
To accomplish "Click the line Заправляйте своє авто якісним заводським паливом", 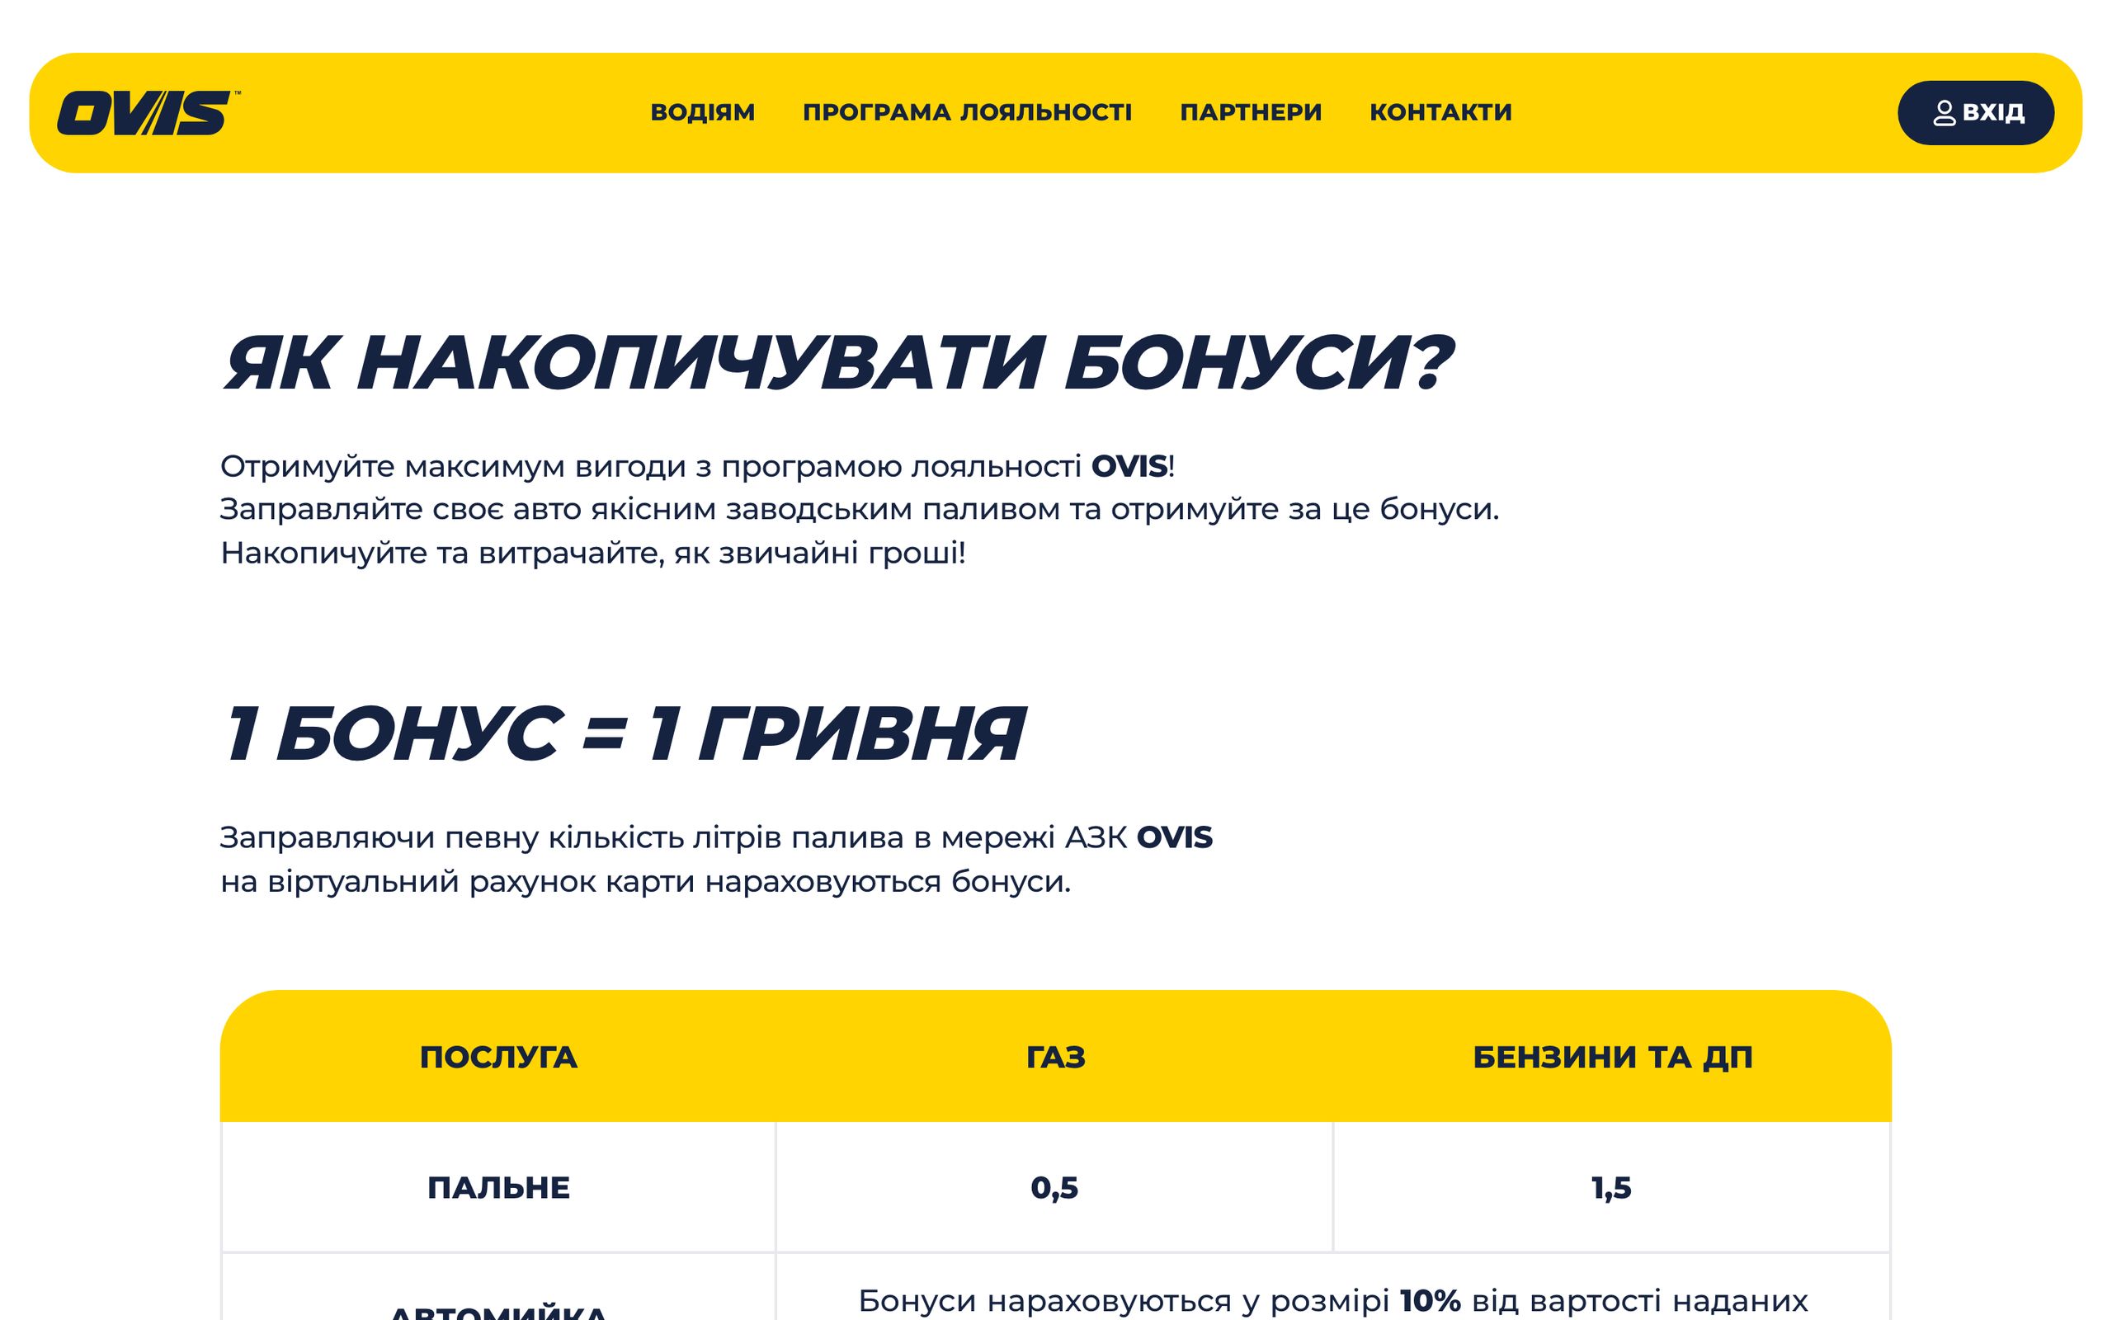I will (x=860, y=509).
